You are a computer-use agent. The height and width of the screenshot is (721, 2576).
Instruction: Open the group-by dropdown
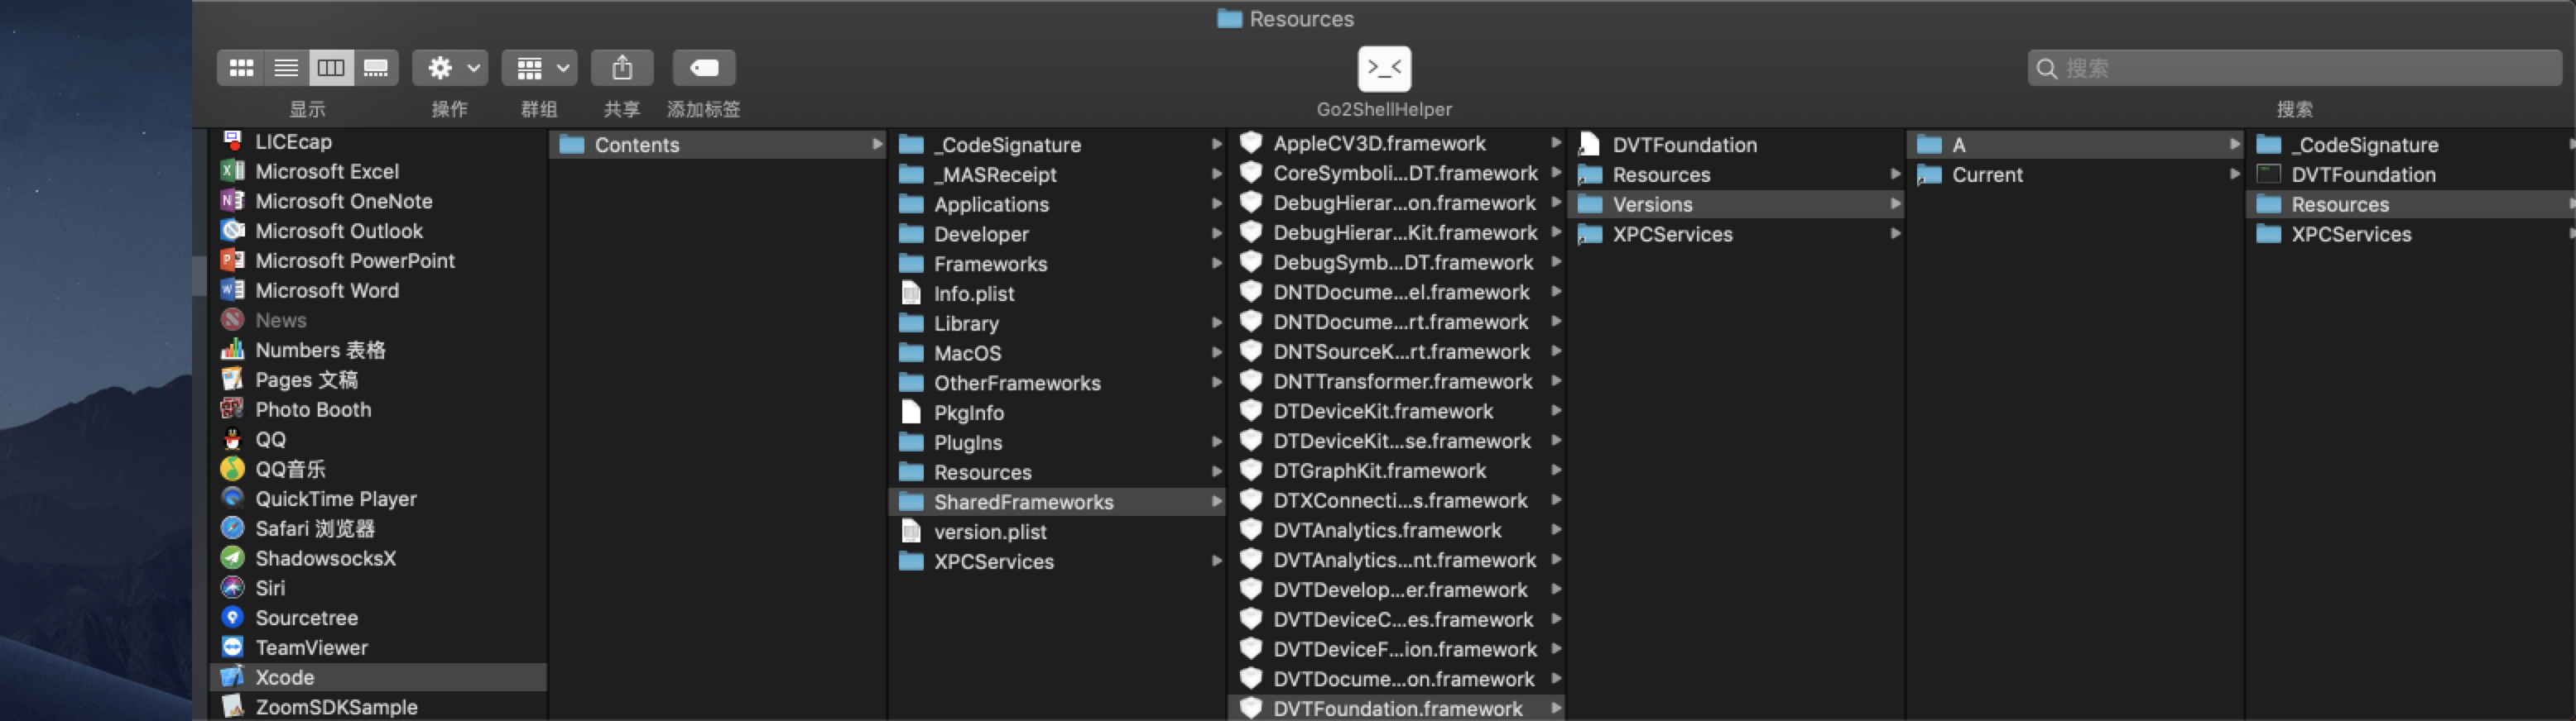[540, 68]
